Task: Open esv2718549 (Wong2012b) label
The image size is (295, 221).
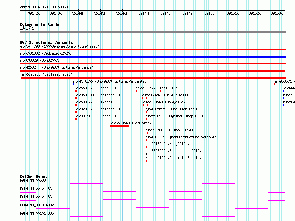Action: point(167,144)
